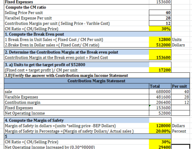Select '4. Compute the Margin of Safety' heading
Image resolution: width=192 pixels, height=149 pixels.
tap(76, 120)
